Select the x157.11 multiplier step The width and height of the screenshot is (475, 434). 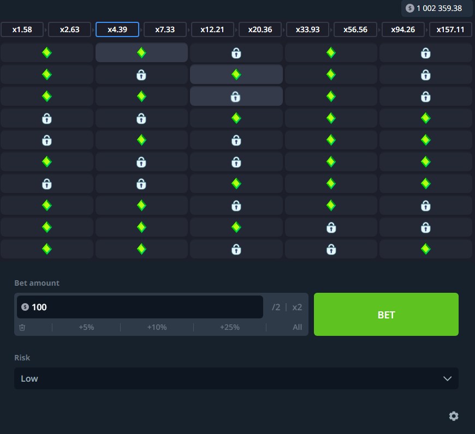450,29
